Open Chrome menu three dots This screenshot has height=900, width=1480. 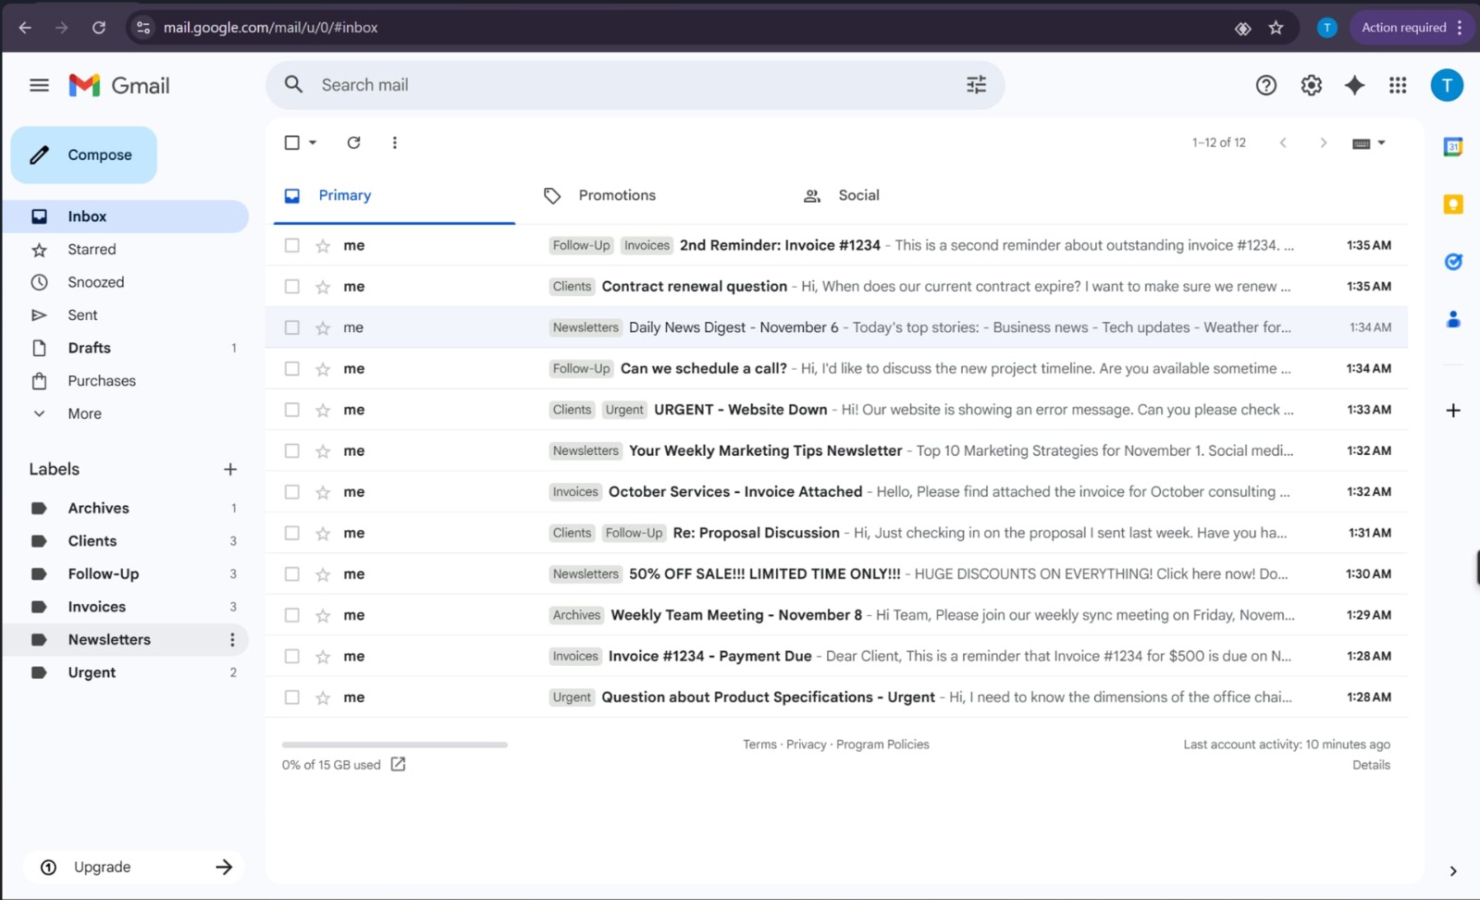point(1460,28)
